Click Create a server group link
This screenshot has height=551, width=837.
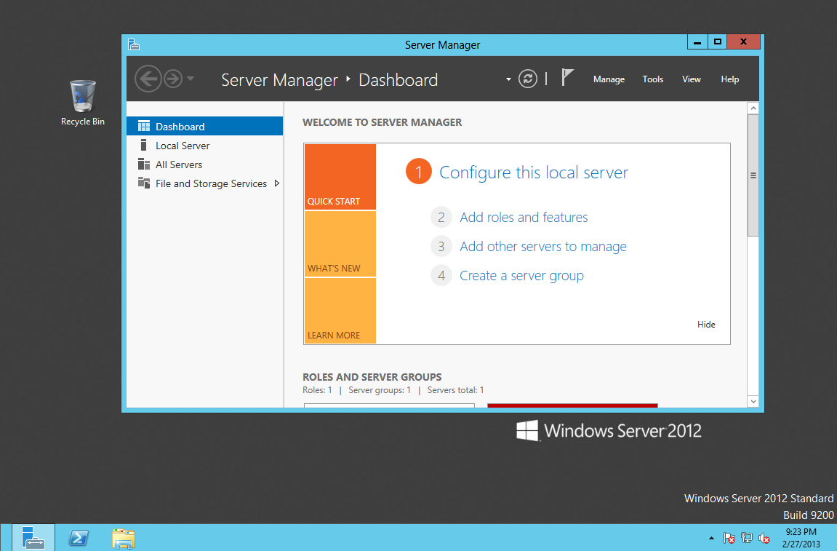tap(521, 276)
